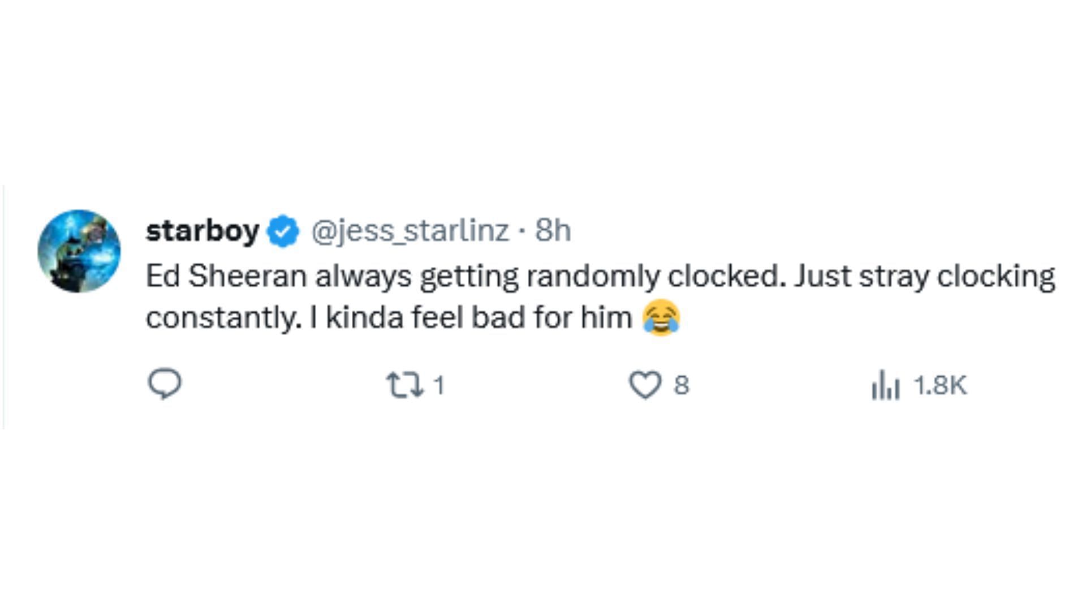Click the blue verified checkmark badge

[x=283, y=231]
